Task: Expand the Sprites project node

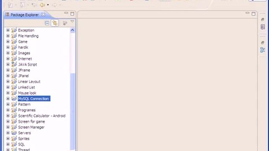Action: 8,138
